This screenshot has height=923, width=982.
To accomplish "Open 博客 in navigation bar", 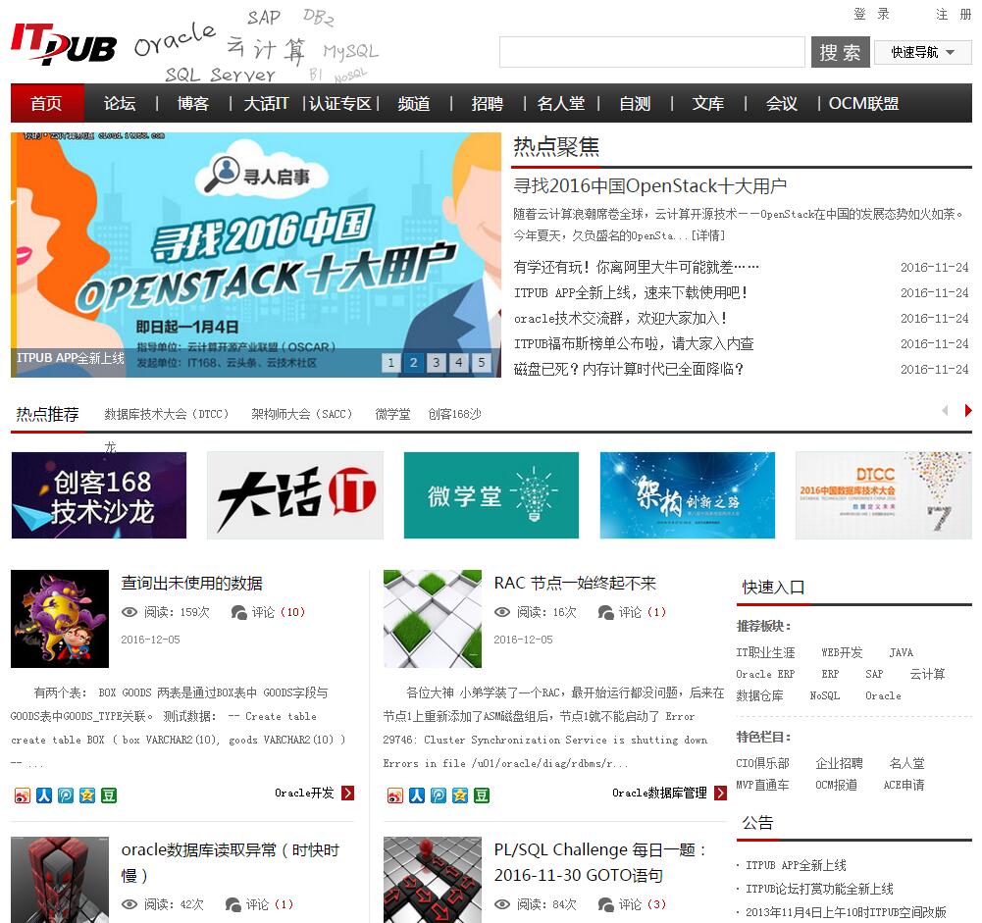I will tap(193, 103).
